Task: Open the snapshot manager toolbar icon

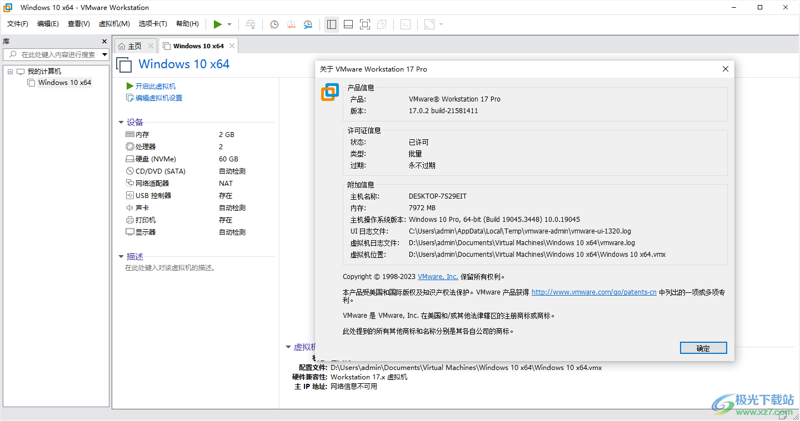Action: (x=308, y=24)
